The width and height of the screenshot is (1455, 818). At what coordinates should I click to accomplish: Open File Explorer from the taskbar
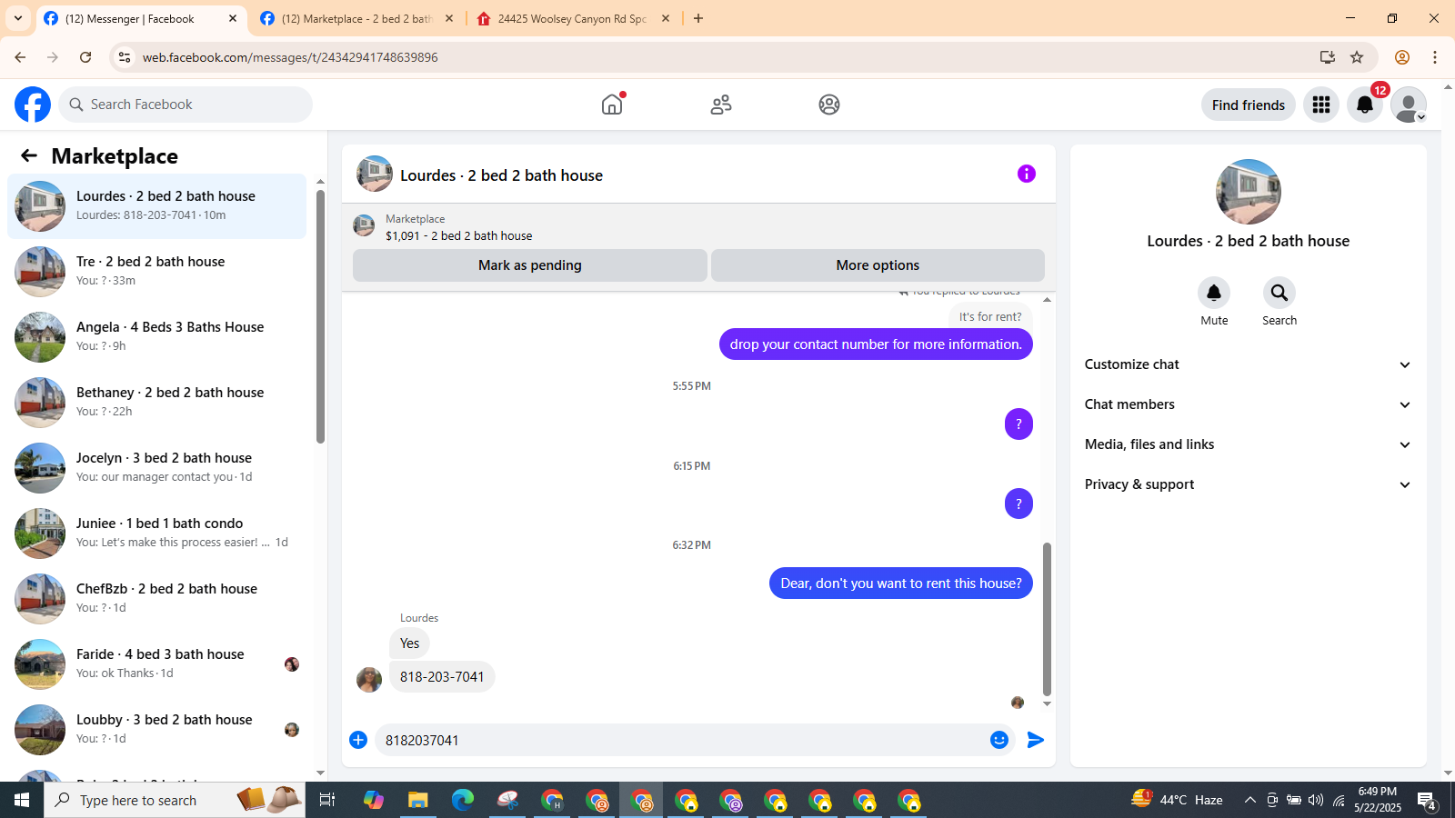coord(417,800)
